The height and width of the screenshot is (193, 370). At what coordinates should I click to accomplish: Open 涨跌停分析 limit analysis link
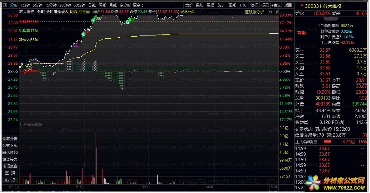[254, 12]
